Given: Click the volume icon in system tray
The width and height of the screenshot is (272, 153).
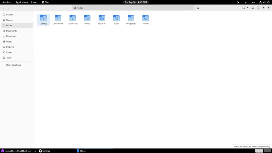Looking at the screenshot, I should (x=264, y=2).
